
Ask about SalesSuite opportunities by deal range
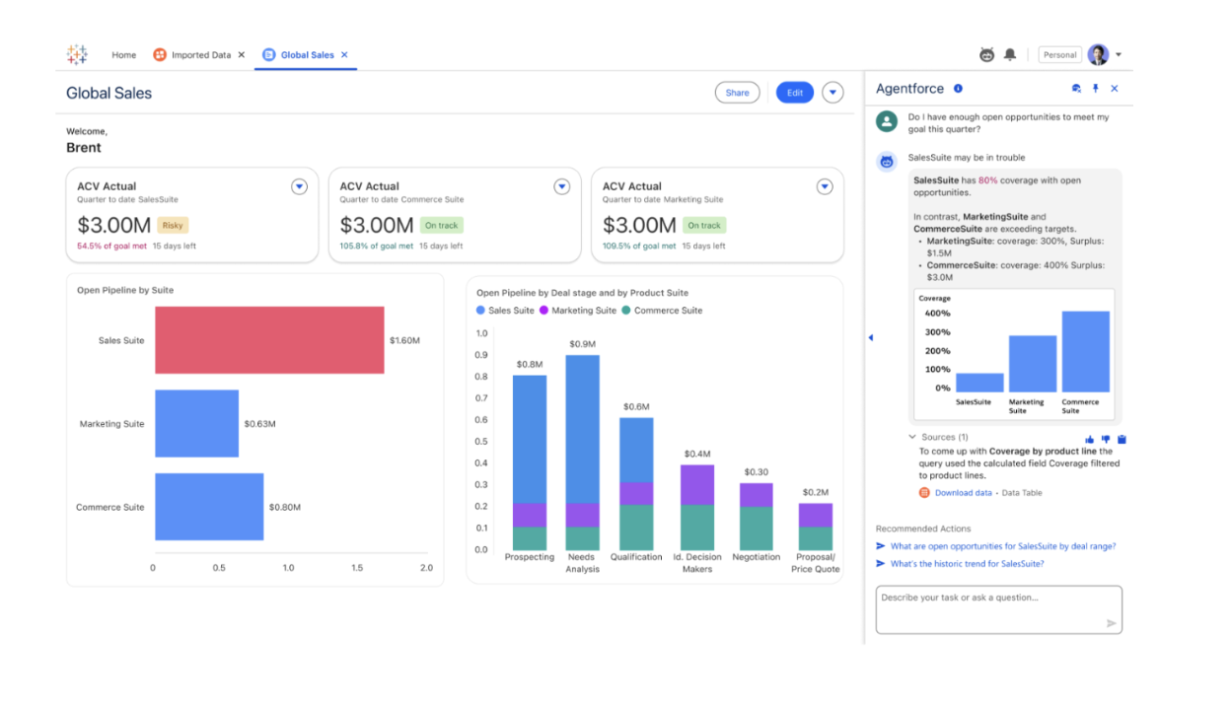(1003, 546)
